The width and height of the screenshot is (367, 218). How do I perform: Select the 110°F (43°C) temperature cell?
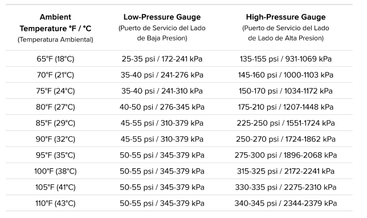pos(55,204)
